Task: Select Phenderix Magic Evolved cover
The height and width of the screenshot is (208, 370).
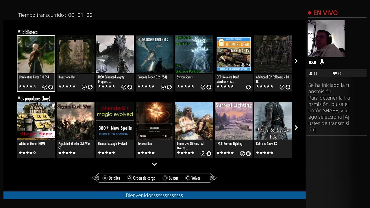Action: [x=115, y=121]
